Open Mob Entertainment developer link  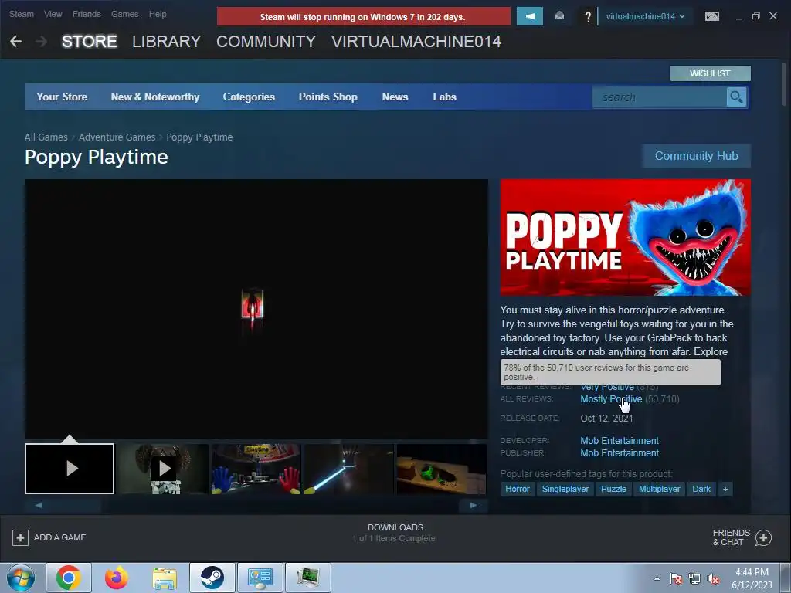pyautogui.click(x=620, y=441)
